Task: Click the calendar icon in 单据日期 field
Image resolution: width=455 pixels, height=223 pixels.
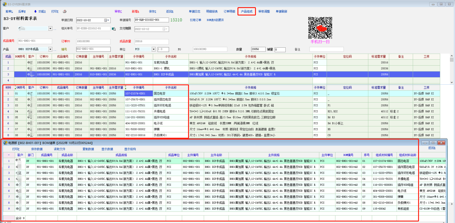Action: point(105,20)
